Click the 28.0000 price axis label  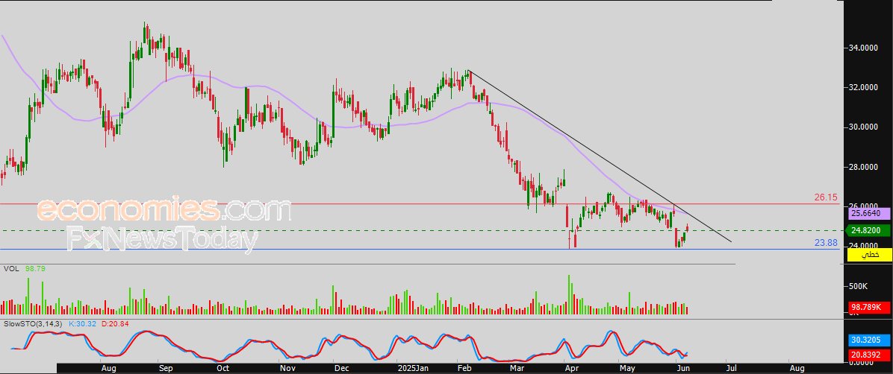[x=864, y=167]
